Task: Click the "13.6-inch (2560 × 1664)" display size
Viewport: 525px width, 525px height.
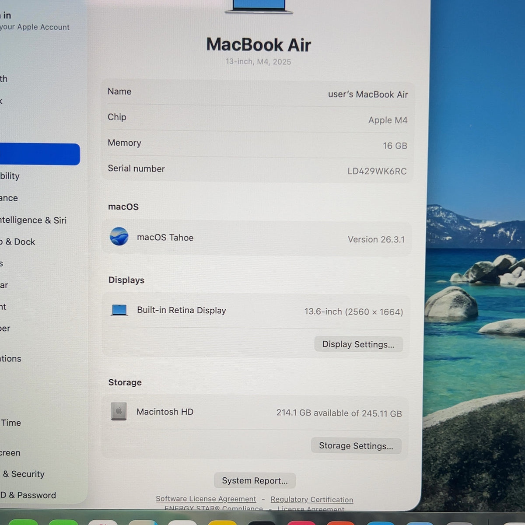Action: 353,312
